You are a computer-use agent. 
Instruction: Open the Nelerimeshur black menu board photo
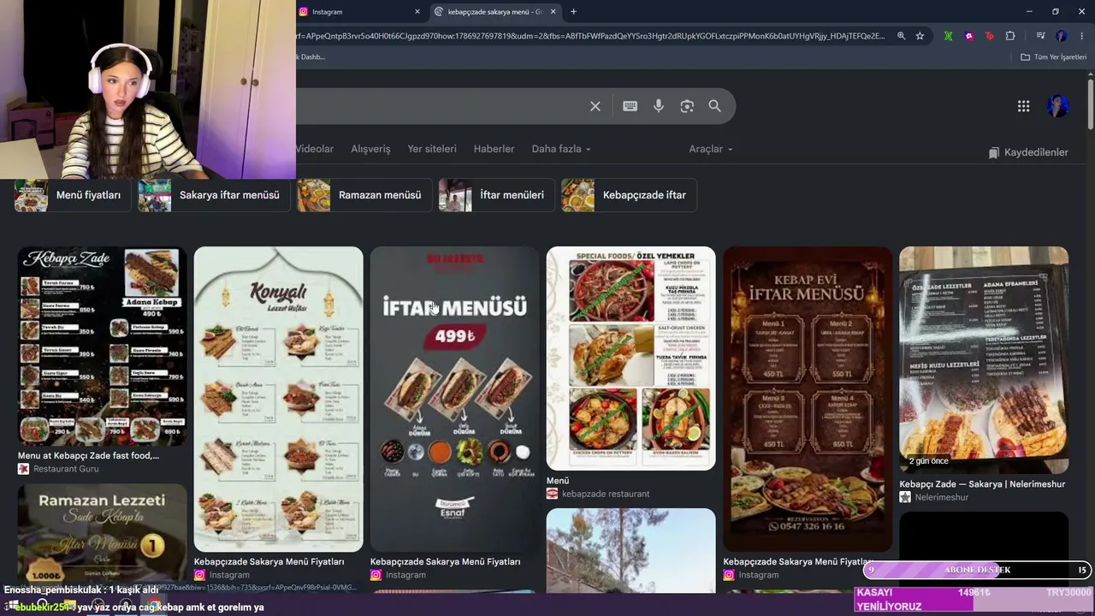pos(984,360)
